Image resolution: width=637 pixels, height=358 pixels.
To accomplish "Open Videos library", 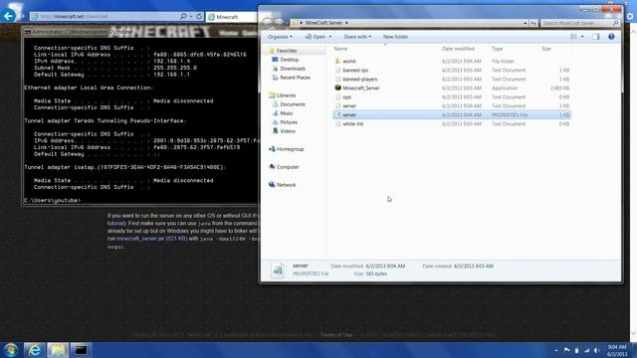I will (x=288, y=131).
